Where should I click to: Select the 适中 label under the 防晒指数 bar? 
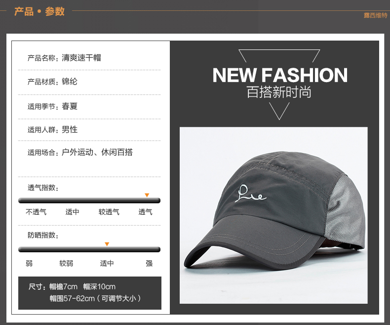(107, 263)
